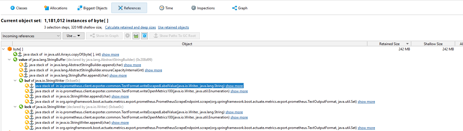The height and width of the screenshot is (131, 463).
Task: Select writeOpenMetrics100 stack row under buf
Action: pos(141,91)
